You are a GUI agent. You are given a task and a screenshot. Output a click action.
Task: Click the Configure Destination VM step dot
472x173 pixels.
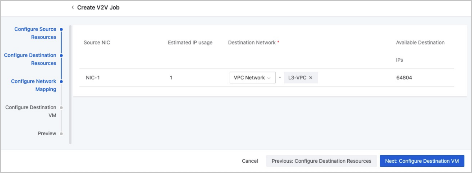point(61,107)
